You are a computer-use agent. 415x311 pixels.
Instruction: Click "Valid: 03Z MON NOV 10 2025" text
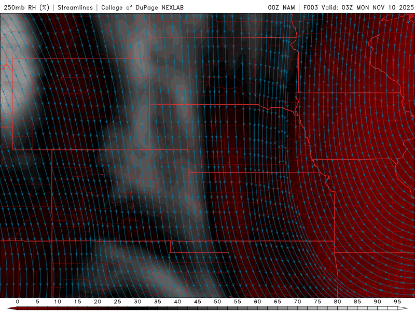(x=367, y=7)
